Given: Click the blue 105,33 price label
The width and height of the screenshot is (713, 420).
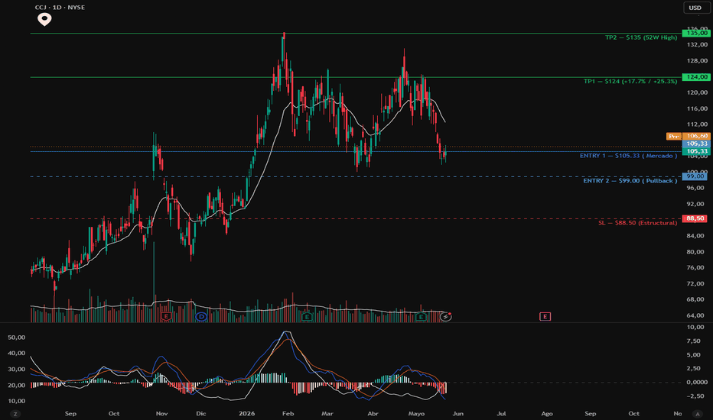Looking at the screenshot, I should click(x=696, y=144).
